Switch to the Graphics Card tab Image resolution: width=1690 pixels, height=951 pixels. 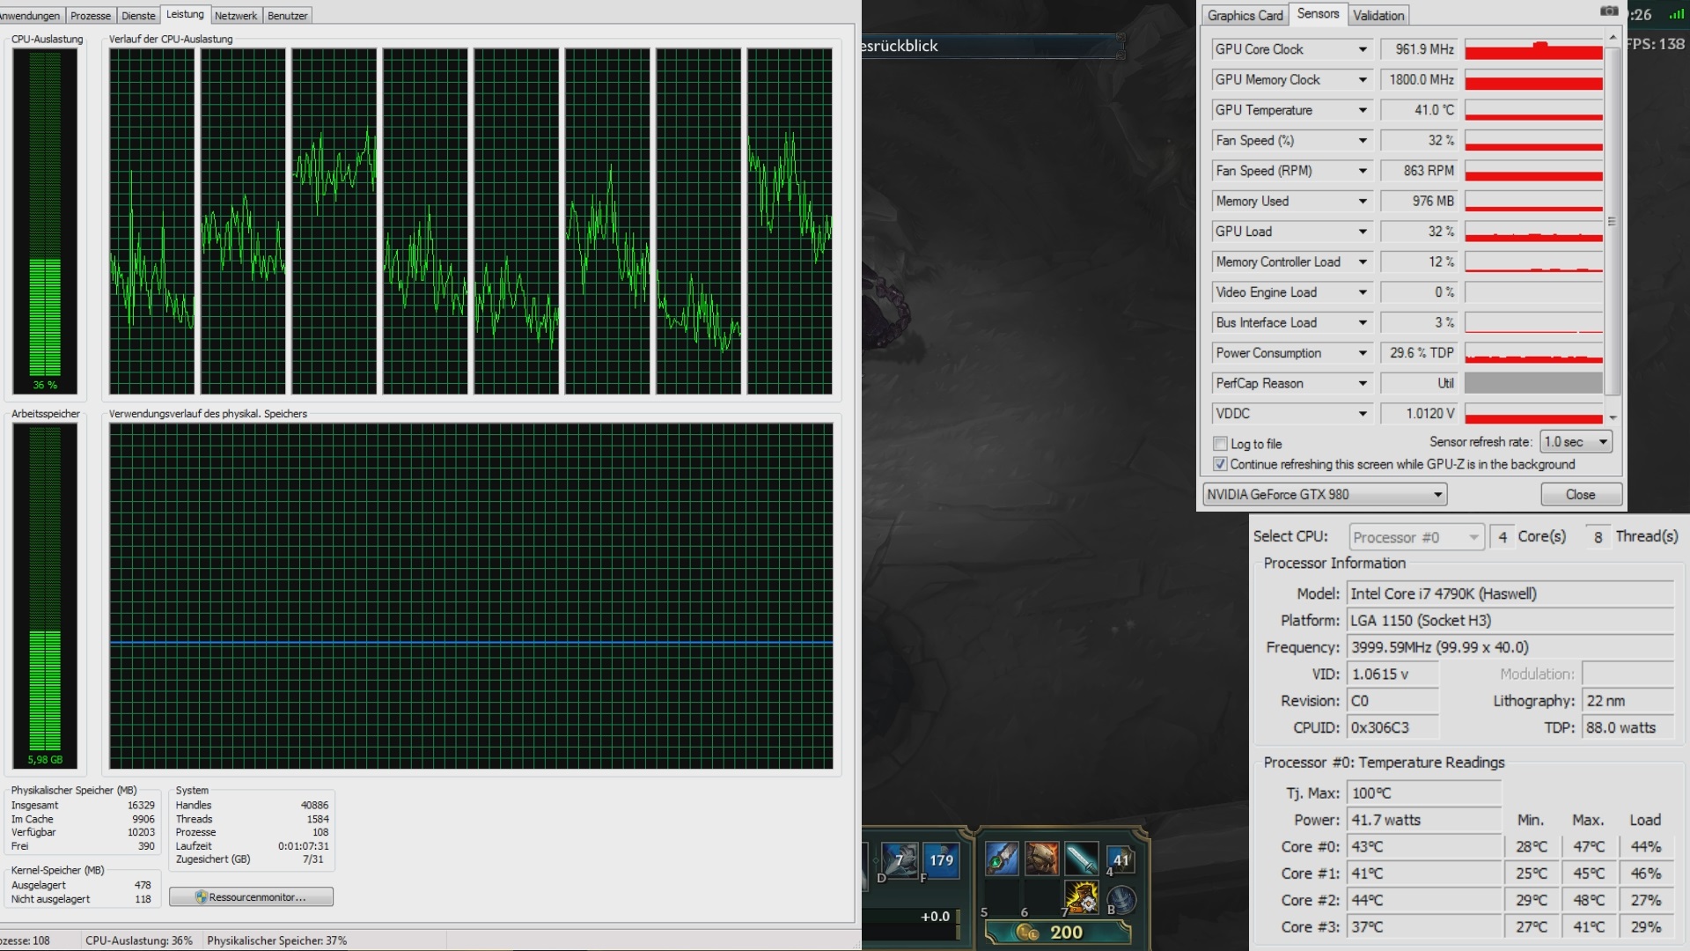(x=1245, y=15)
